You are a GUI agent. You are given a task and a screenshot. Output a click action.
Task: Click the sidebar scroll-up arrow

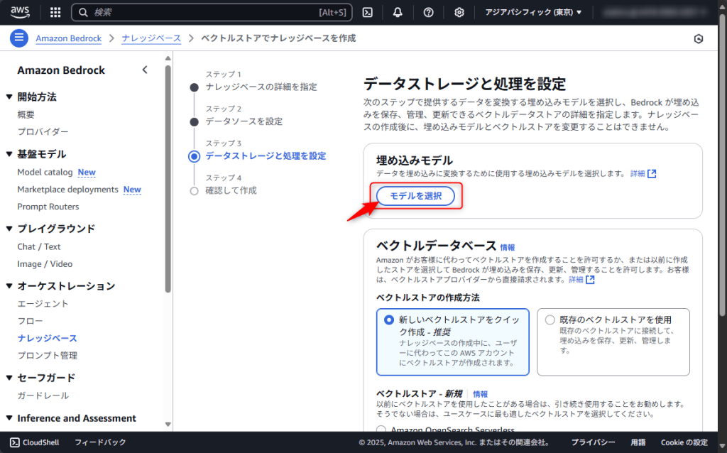(168, 58)
